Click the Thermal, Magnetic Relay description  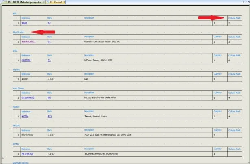[x=95, y=116]
